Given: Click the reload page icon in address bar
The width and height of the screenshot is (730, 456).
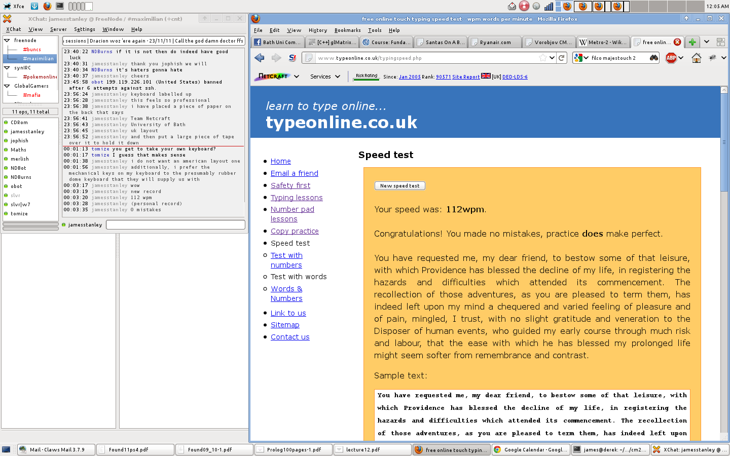Looking at the screenshot, I should click(x=562, y=58).
